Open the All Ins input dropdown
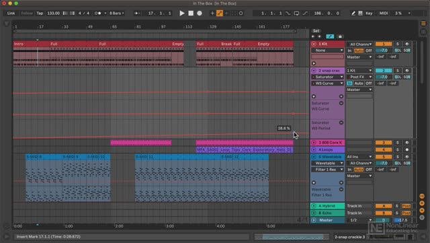Screen dimensions: 430x243 [359, 157]
